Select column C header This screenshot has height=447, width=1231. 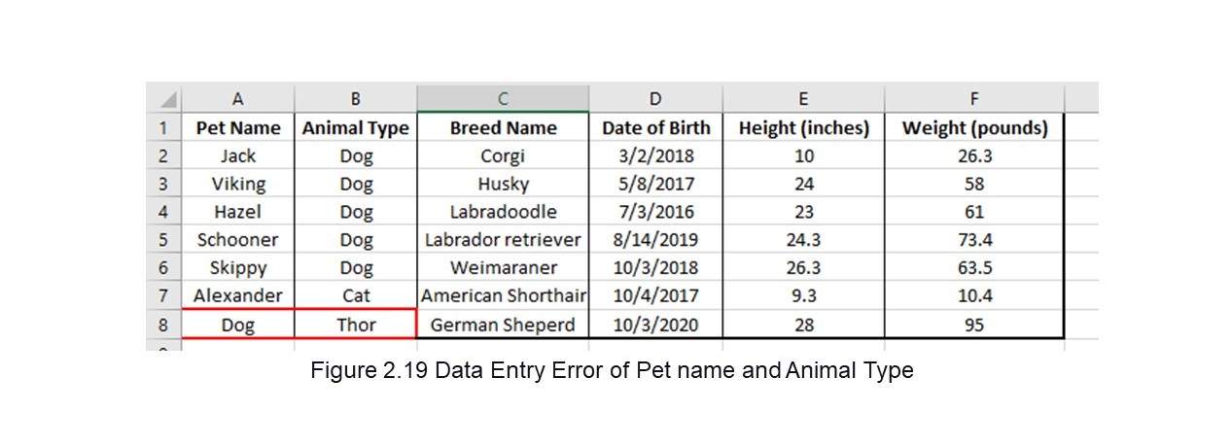click(x=503, y=98)
